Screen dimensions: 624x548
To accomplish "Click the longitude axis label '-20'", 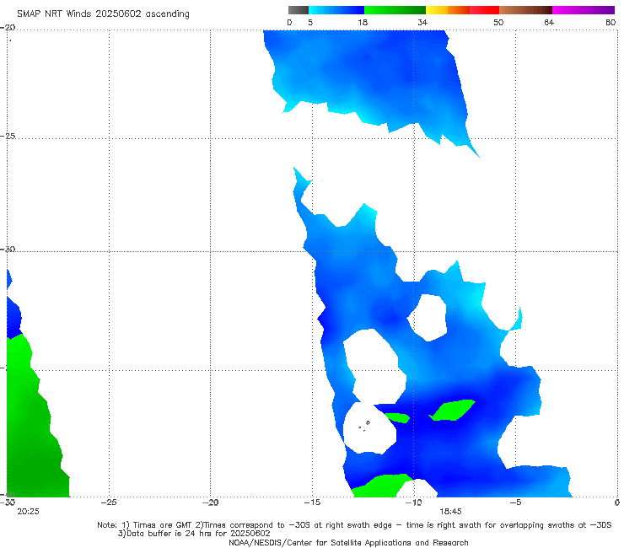I will point(211,502).
